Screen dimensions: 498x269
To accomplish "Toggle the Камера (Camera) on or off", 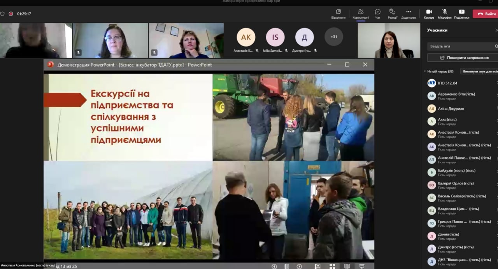I will click(429, 14).
